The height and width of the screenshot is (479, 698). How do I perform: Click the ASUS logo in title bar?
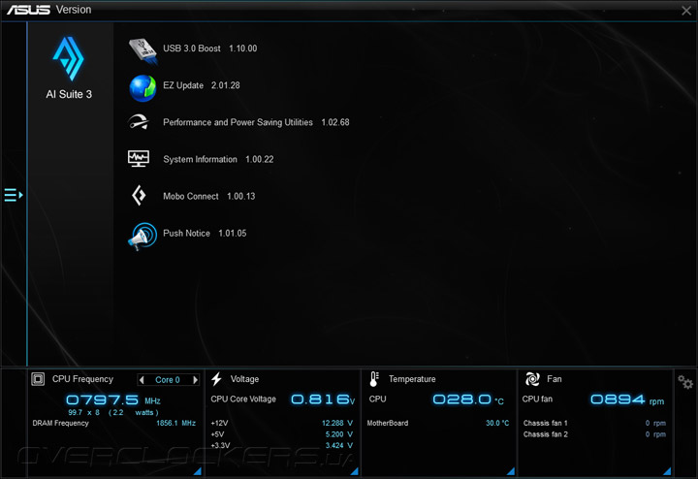pyautogui.click(x=28, y=10)
